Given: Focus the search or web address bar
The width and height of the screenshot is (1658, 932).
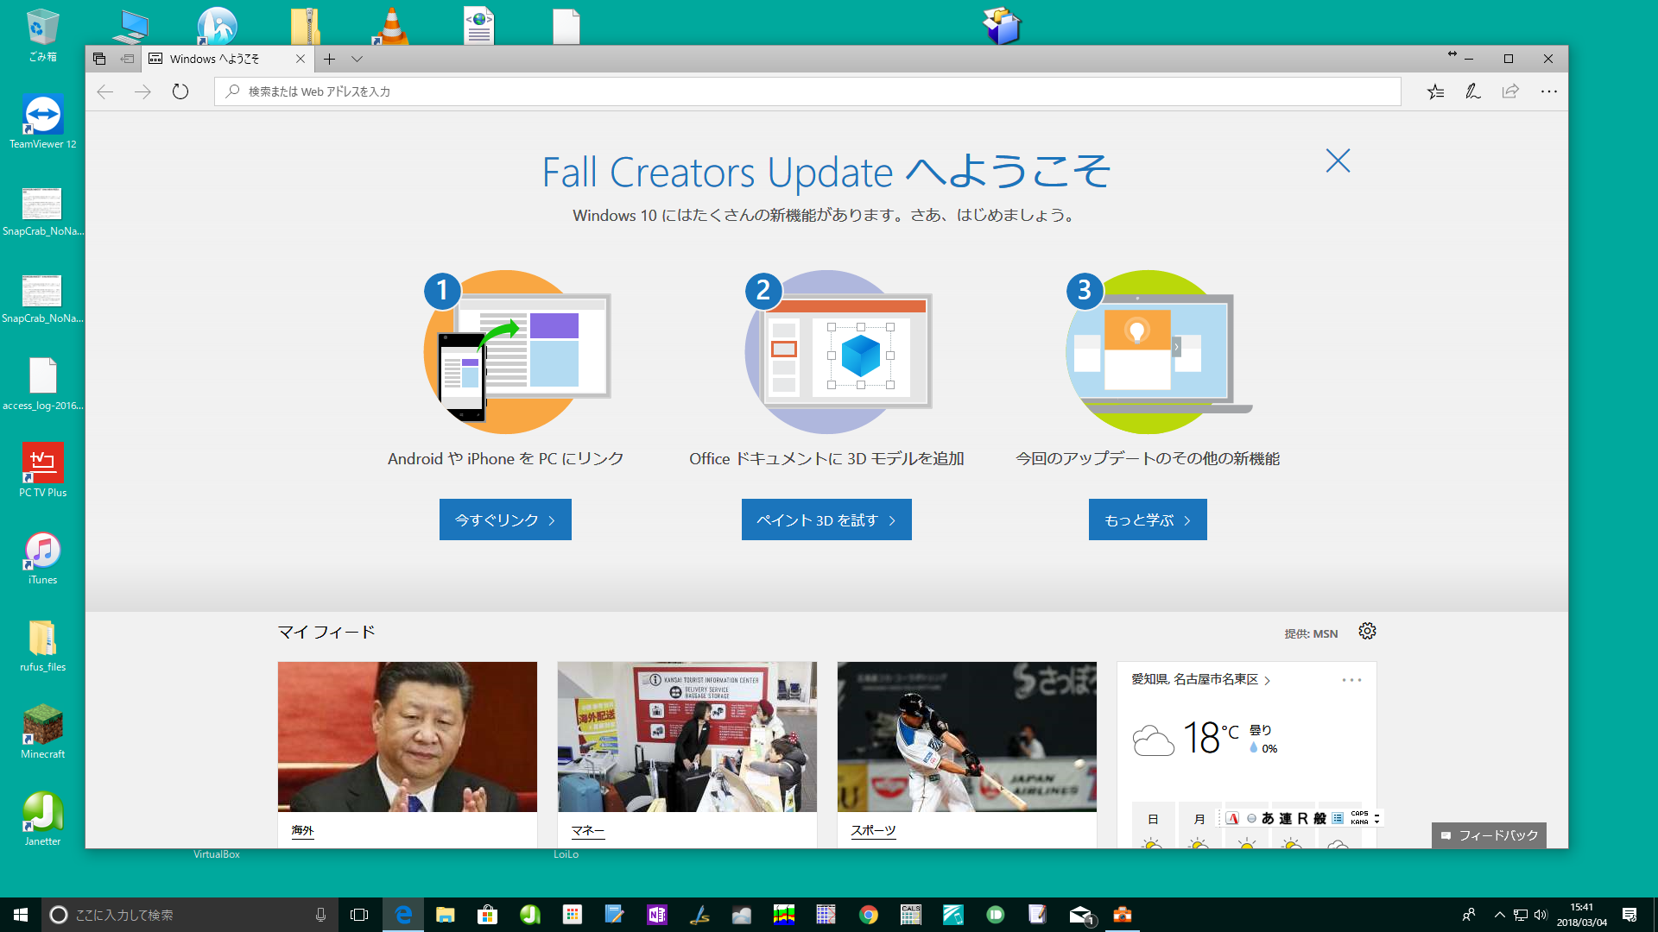Looking at the screenshot, I should [807, 91].
